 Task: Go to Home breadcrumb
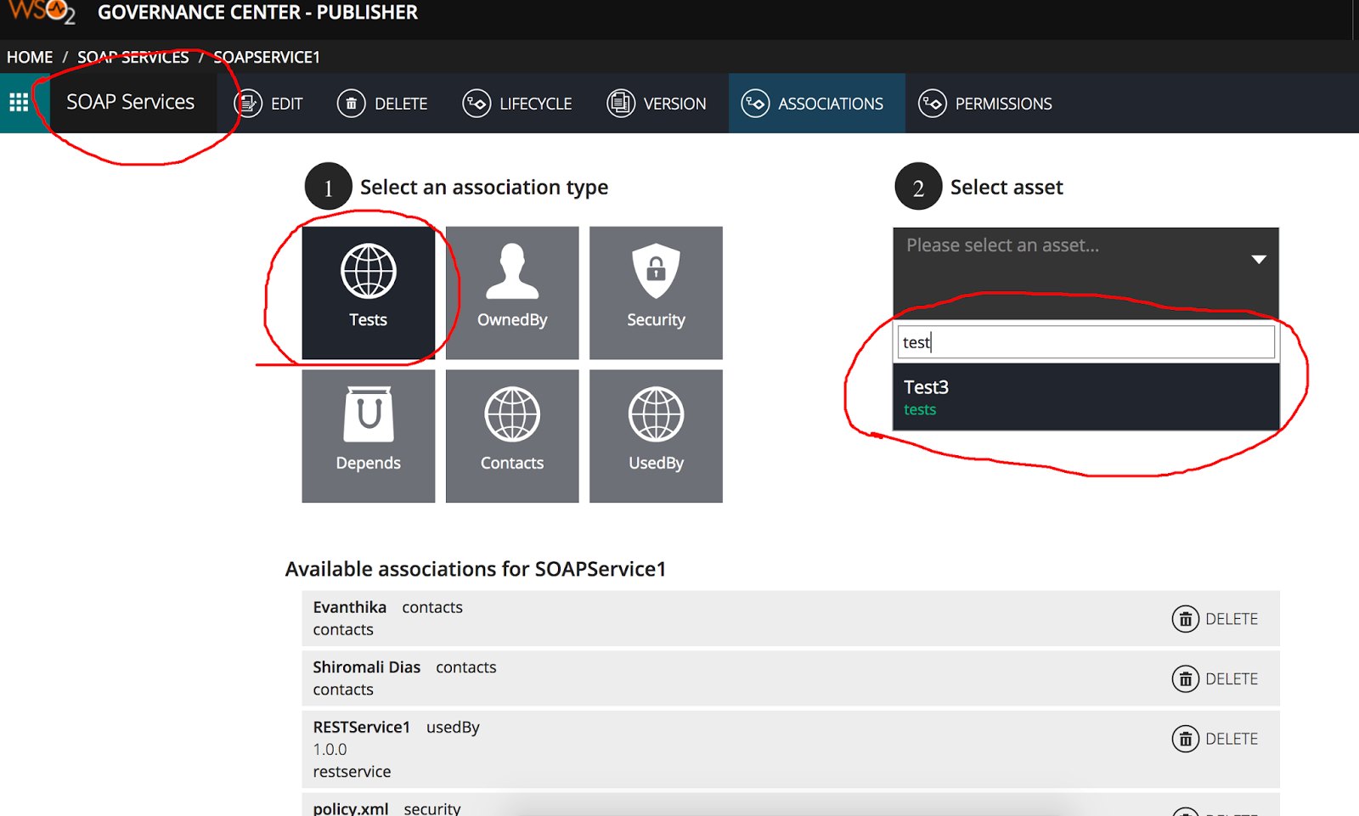coord(30,57)
